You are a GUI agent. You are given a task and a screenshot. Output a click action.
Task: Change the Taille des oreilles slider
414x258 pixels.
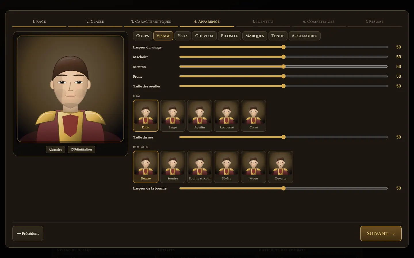pos(283,86)
